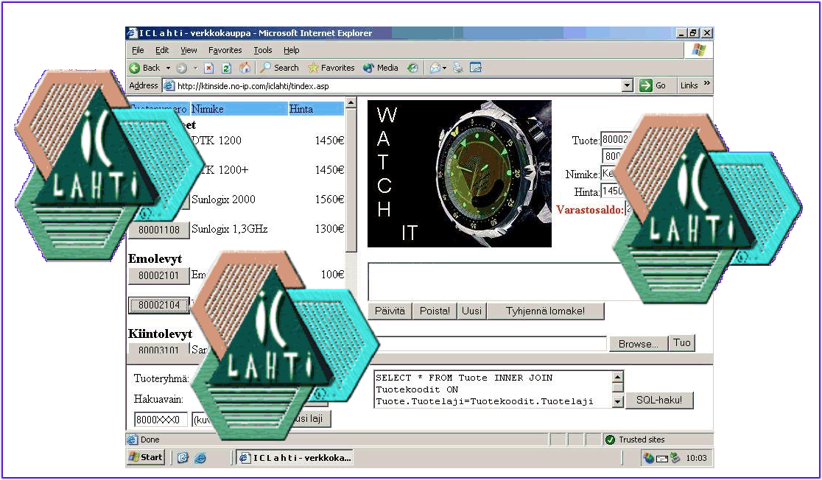Open the Edit menu
This screenshot has height=480, width=822.
coord(162,50)
